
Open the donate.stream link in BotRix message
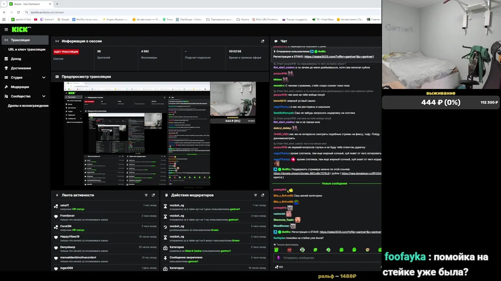(301, 173)
